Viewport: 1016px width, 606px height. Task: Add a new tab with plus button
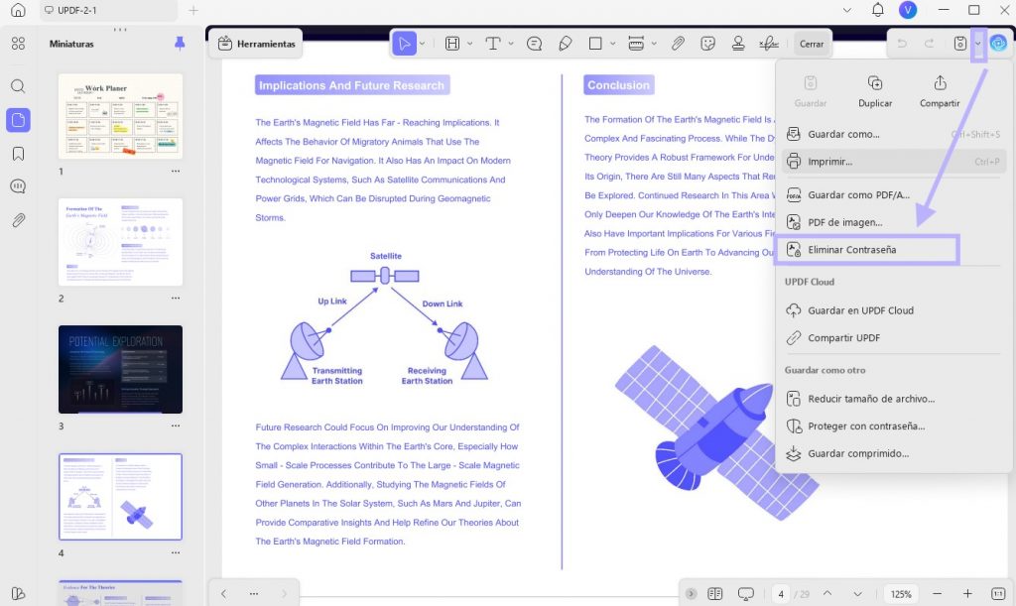click(193, 10)
